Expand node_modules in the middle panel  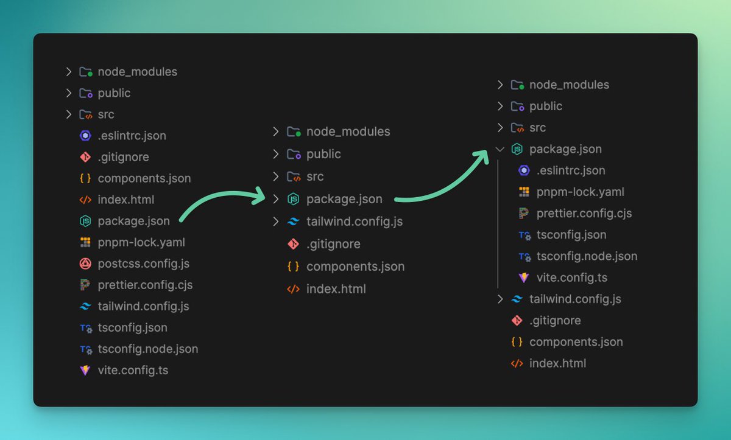pos(275,131)
